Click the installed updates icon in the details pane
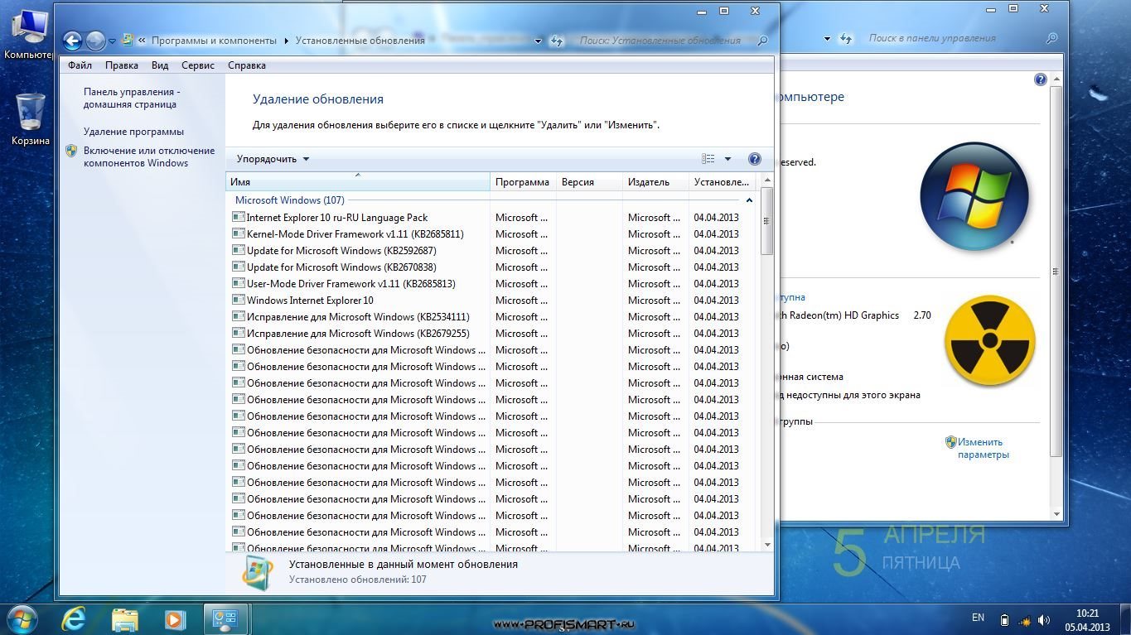Screen dimensions: 1131x635 tap(258, 572)
